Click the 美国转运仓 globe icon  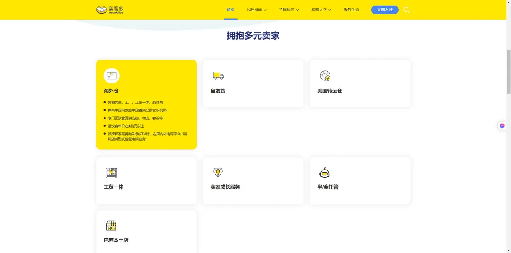pyautogui.click(x=325, y=76)
